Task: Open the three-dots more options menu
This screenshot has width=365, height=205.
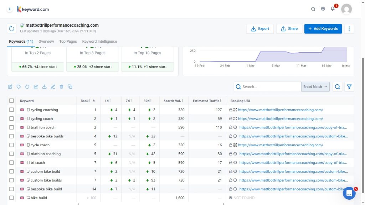Action: 349,29
